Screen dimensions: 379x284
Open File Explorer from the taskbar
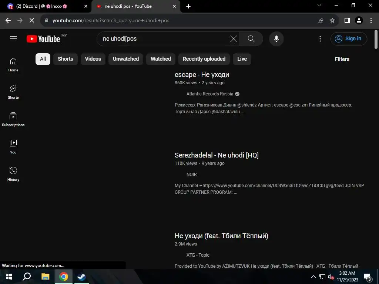45,277
